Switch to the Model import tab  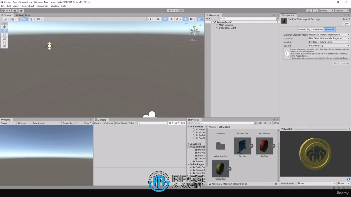(x=301, y=30)
